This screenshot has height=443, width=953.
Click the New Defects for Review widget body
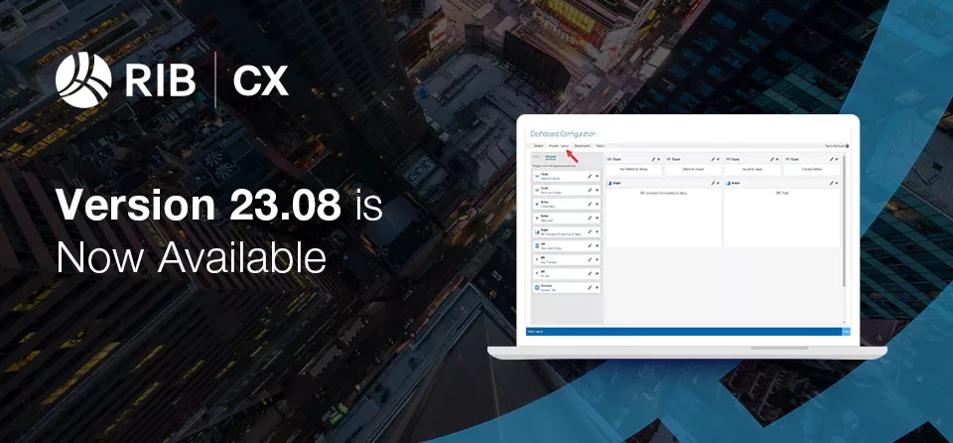[x=634, y=169]
